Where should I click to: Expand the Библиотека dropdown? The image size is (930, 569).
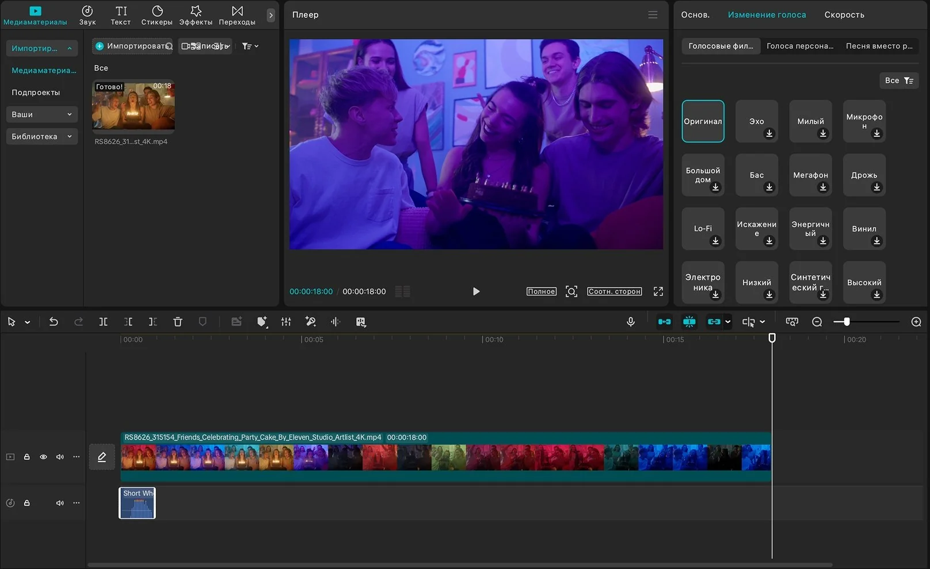(x=41, y=137)
